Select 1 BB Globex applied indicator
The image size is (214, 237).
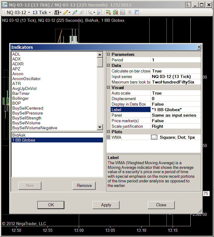click(x=57, y=140)
